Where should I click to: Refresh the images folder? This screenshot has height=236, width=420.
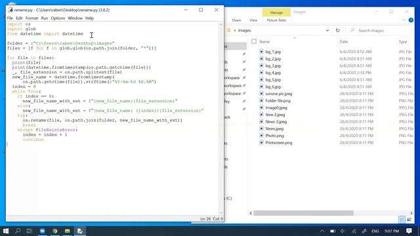pyautogui.click(x=337, y=31)
